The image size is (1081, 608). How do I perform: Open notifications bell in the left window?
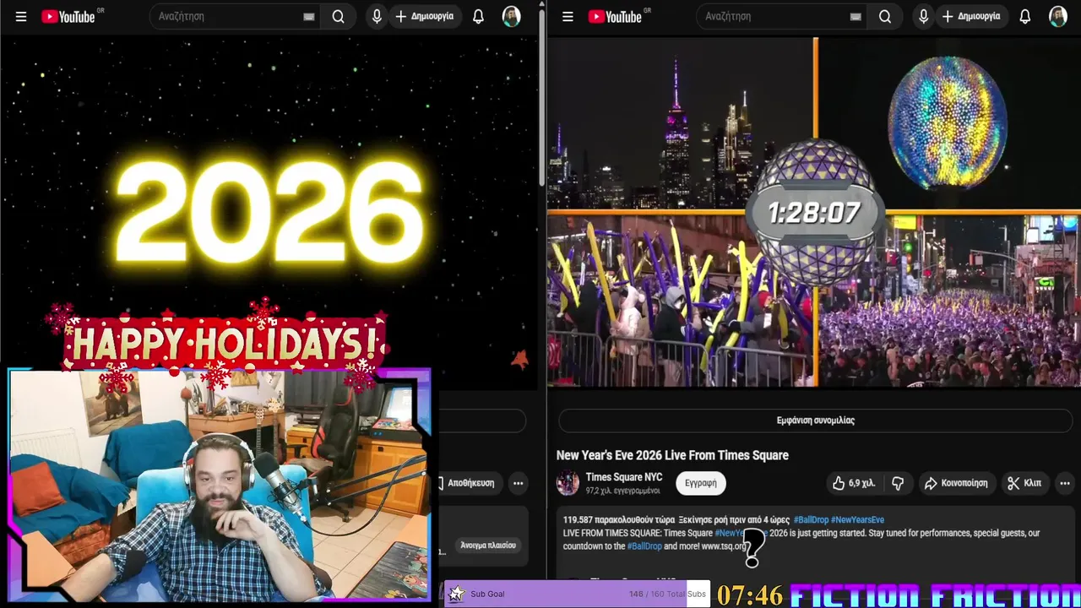(x=478, y=17)
